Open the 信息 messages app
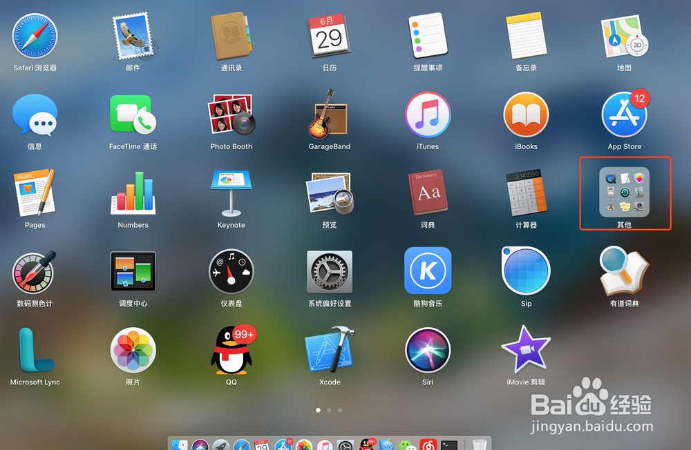The image size is (691, 450). coord(35,115)
